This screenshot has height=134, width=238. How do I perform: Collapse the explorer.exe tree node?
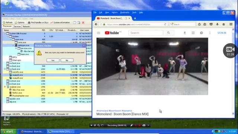[x=5, y=87]
